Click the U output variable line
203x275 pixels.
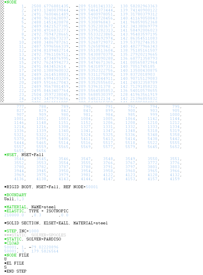coord(6,259)
